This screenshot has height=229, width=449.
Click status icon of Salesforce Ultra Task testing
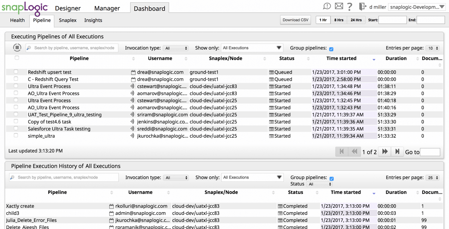click(x=271, y=129)
